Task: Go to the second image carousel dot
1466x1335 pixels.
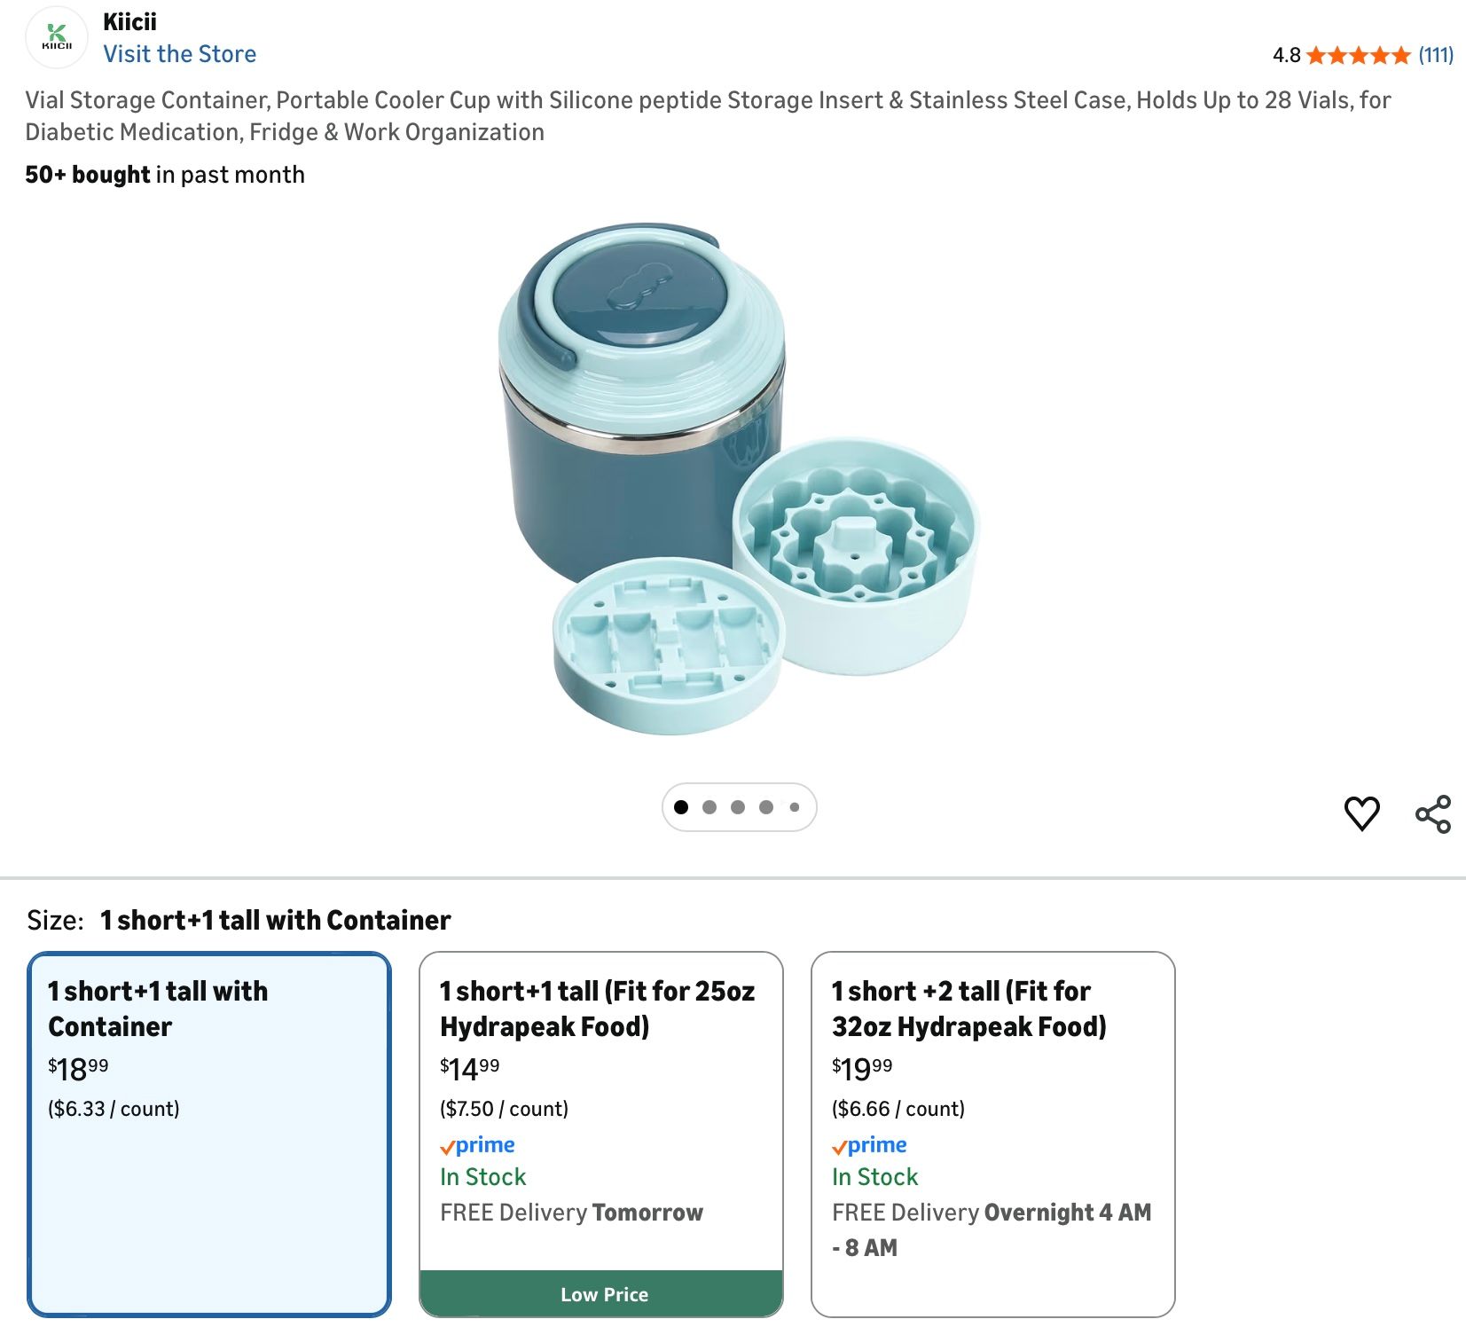Action: click(x=709, y=807)
